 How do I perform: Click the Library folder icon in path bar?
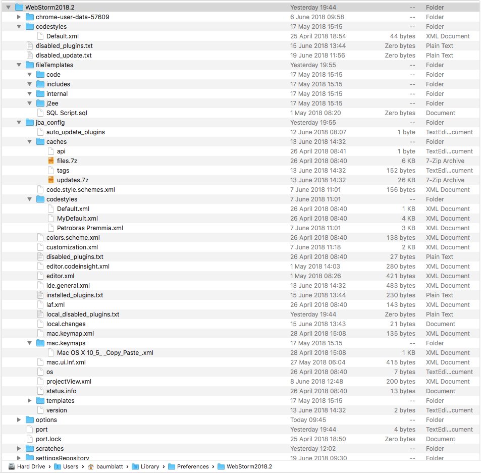135,466
